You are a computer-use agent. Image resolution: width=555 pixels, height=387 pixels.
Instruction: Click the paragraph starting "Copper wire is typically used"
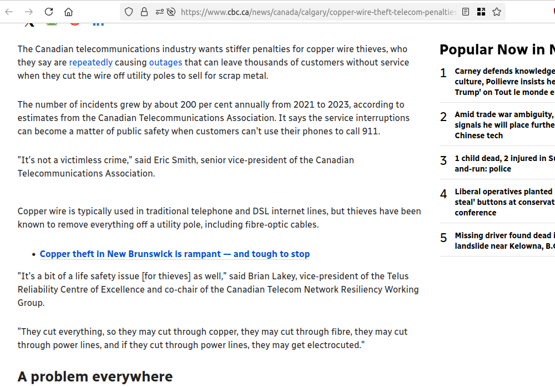click(219, 218)
